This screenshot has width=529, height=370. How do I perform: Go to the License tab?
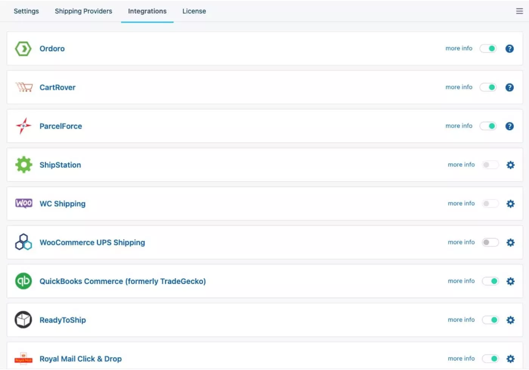click(194, 11)
